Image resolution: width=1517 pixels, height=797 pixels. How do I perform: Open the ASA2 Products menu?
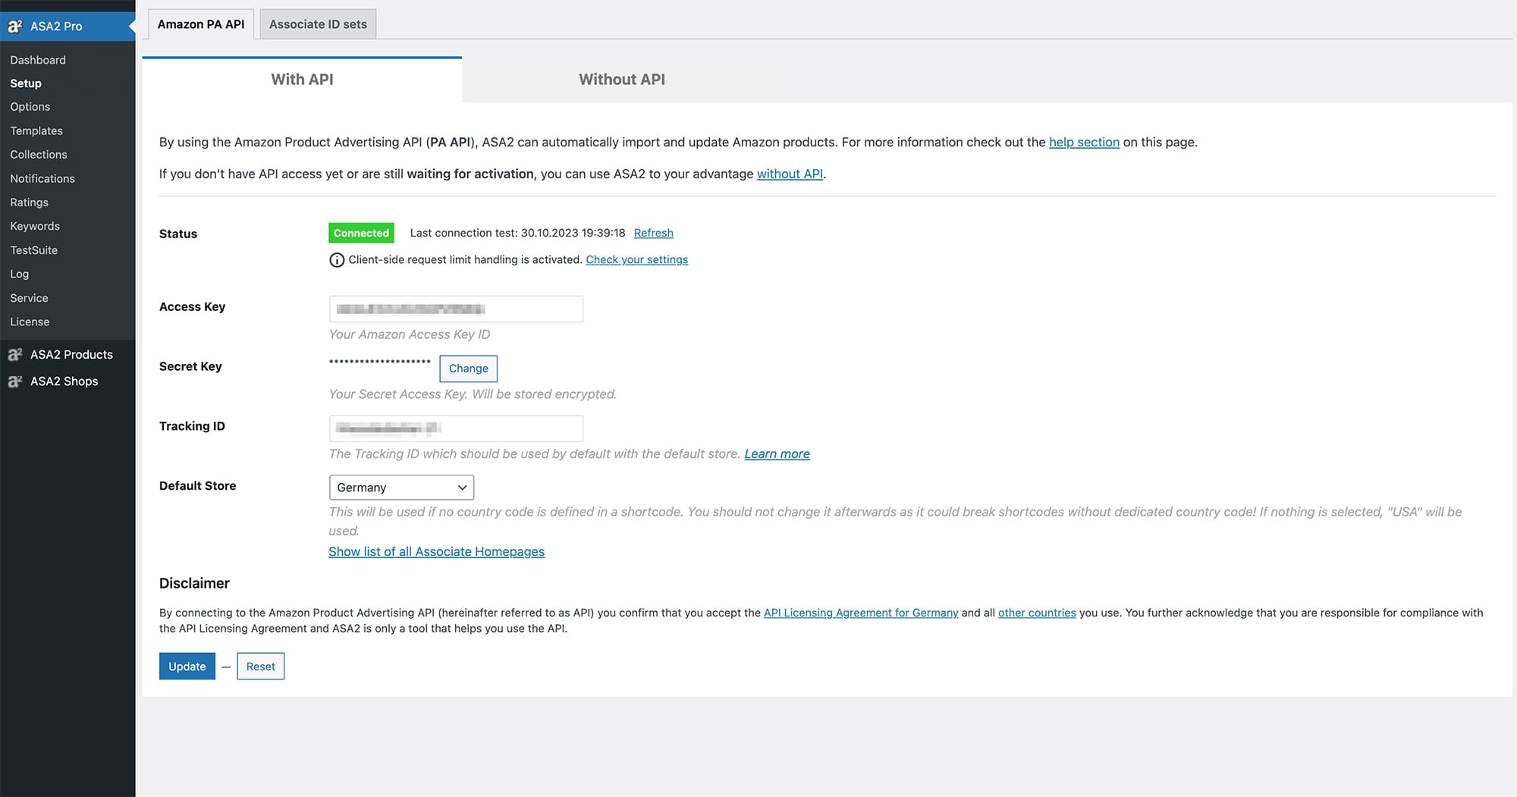coord(68,354)
